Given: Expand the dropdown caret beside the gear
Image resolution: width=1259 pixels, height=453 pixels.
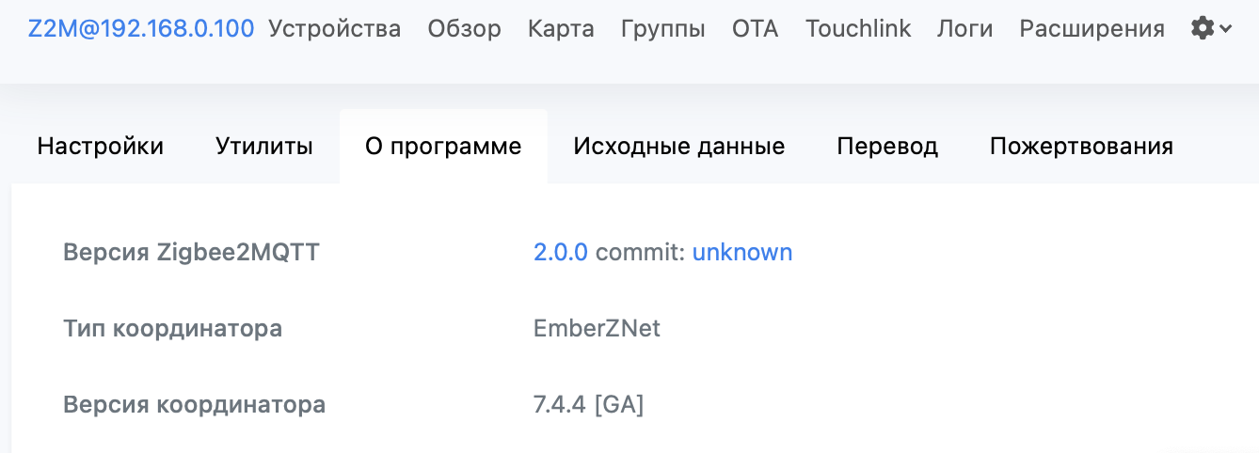Looking at the screenshot, I should tap(1225, 30).
